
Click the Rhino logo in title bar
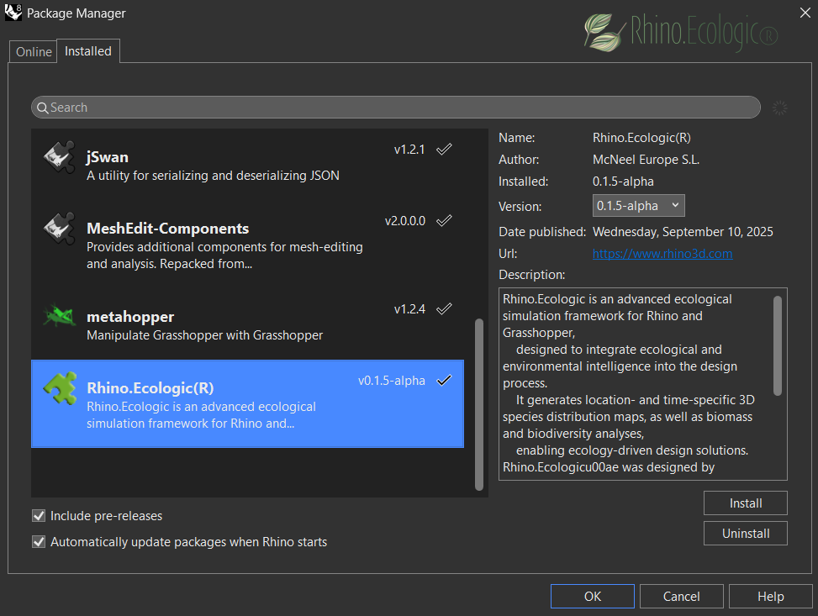[x=13, y=12]
